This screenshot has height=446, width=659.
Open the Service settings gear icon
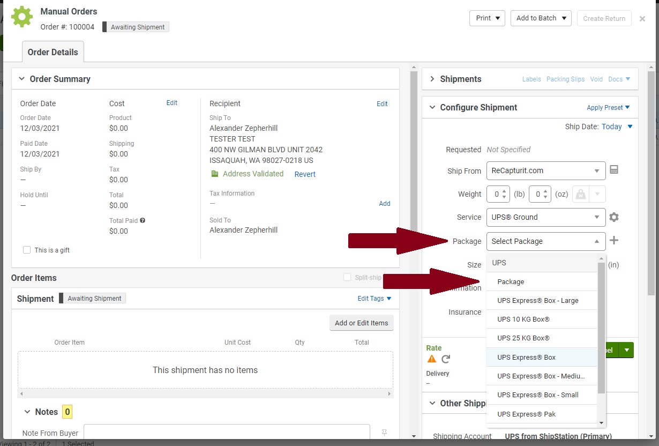614,217
